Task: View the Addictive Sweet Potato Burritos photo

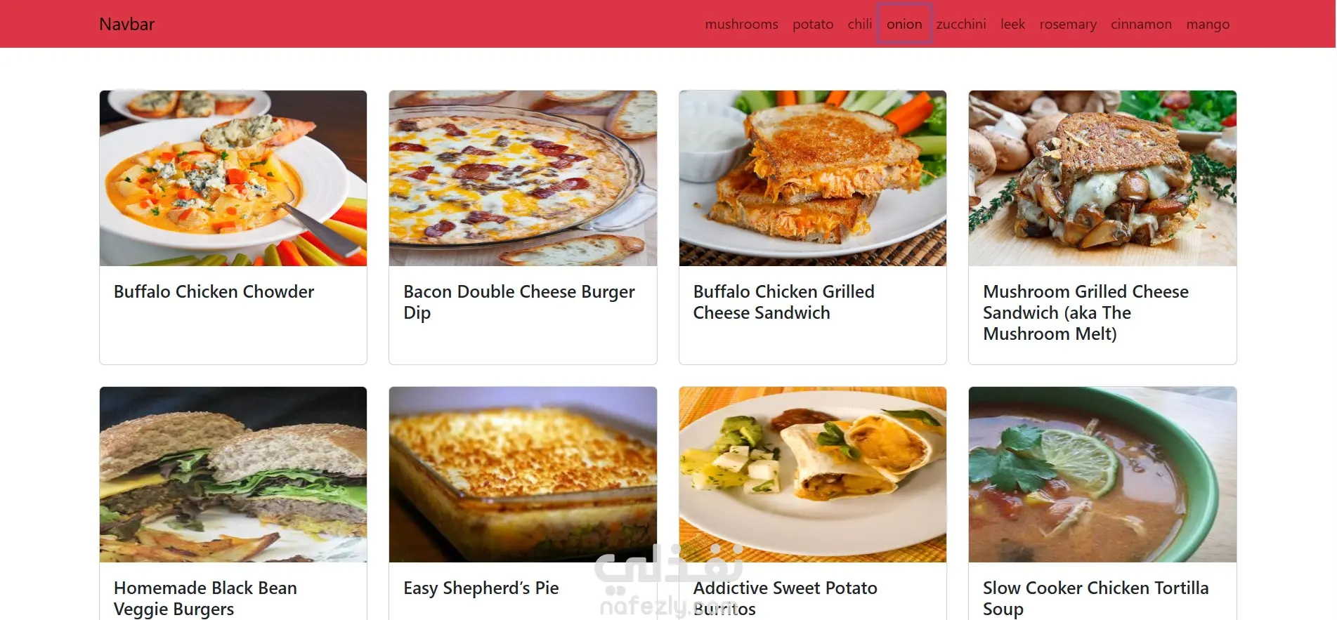Action: [813, 475]
